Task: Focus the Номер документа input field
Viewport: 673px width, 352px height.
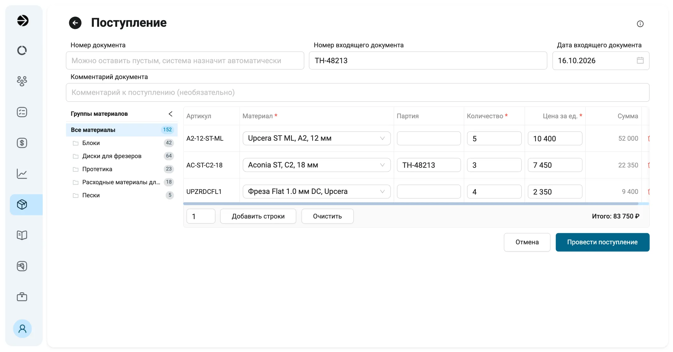Action: tap(185, 61)
